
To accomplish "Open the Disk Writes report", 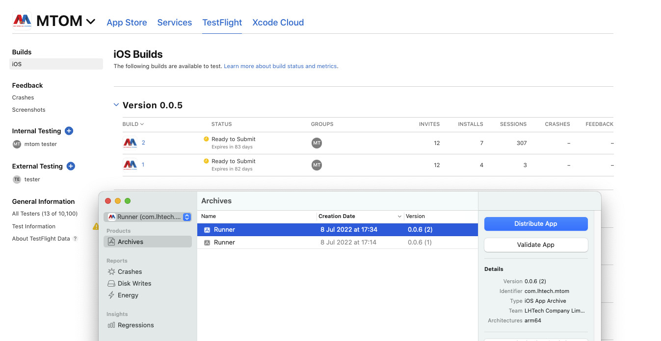I will 134,283.
